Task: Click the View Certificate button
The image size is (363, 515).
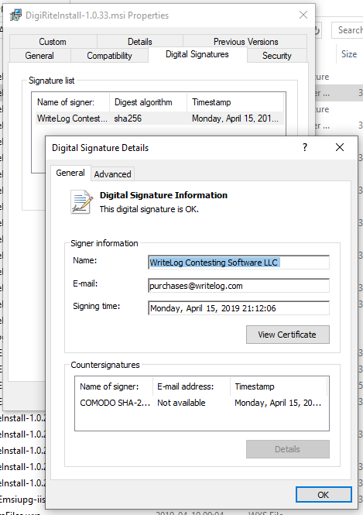Action: click(x=287, y=335)
